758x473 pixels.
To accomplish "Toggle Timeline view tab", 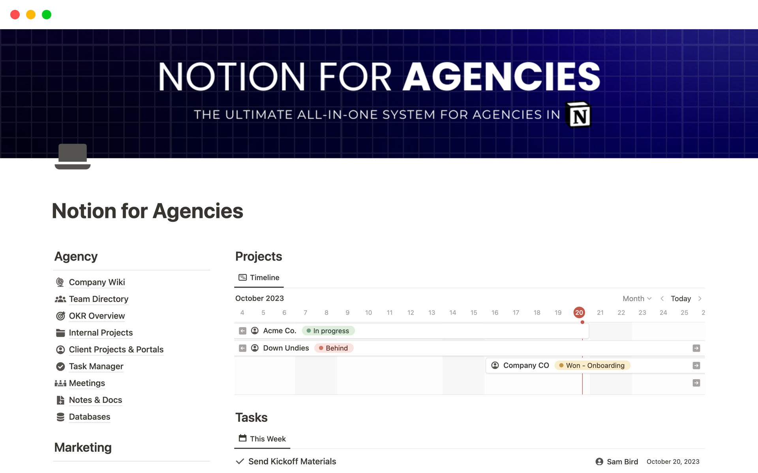I will [259, 277].
